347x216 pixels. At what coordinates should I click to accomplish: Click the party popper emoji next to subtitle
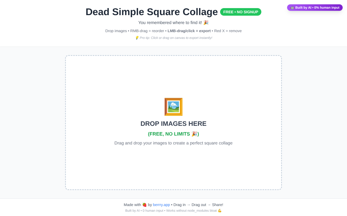click(206, 22)
